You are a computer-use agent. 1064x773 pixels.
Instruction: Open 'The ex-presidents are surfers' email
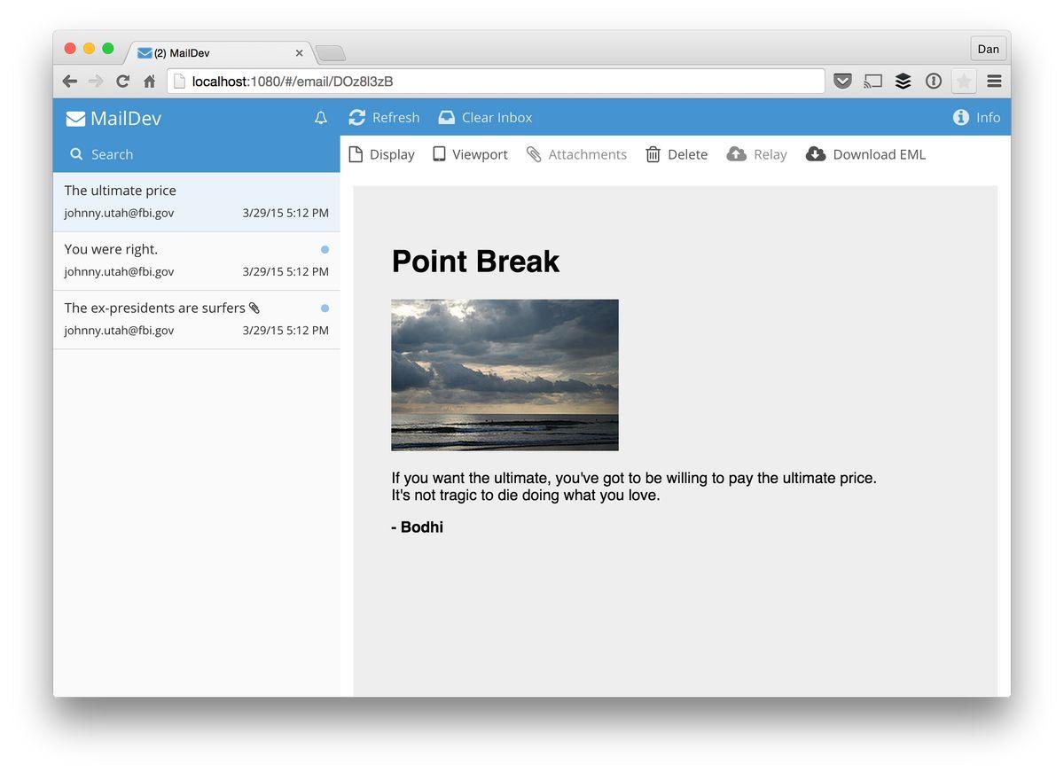(x=197, y=320)
